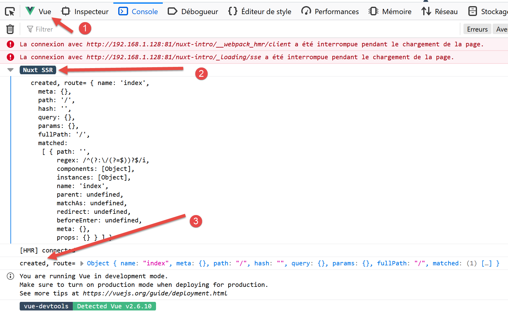Collapse the Nuxt SSR log group

click(10, 70)
